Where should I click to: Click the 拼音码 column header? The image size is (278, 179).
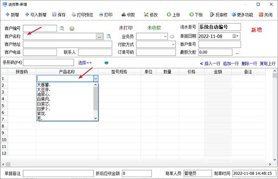(22, 72)
